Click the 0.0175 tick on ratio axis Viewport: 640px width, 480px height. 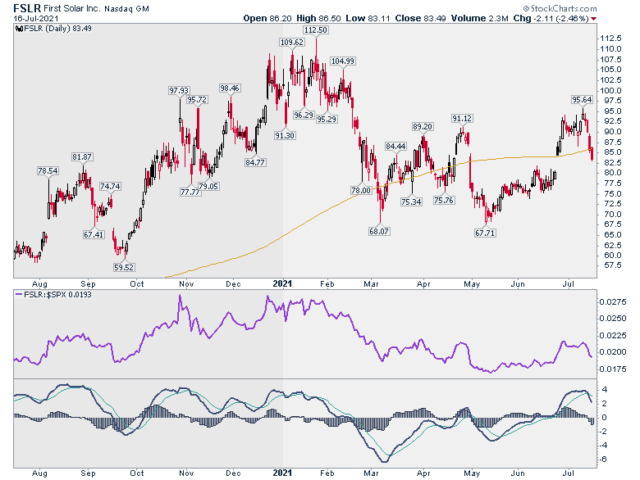[x=613, y=369]
